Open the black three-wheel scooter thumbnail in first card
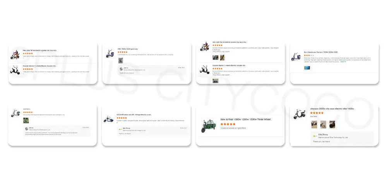387x174 pixels. (15, 70)
